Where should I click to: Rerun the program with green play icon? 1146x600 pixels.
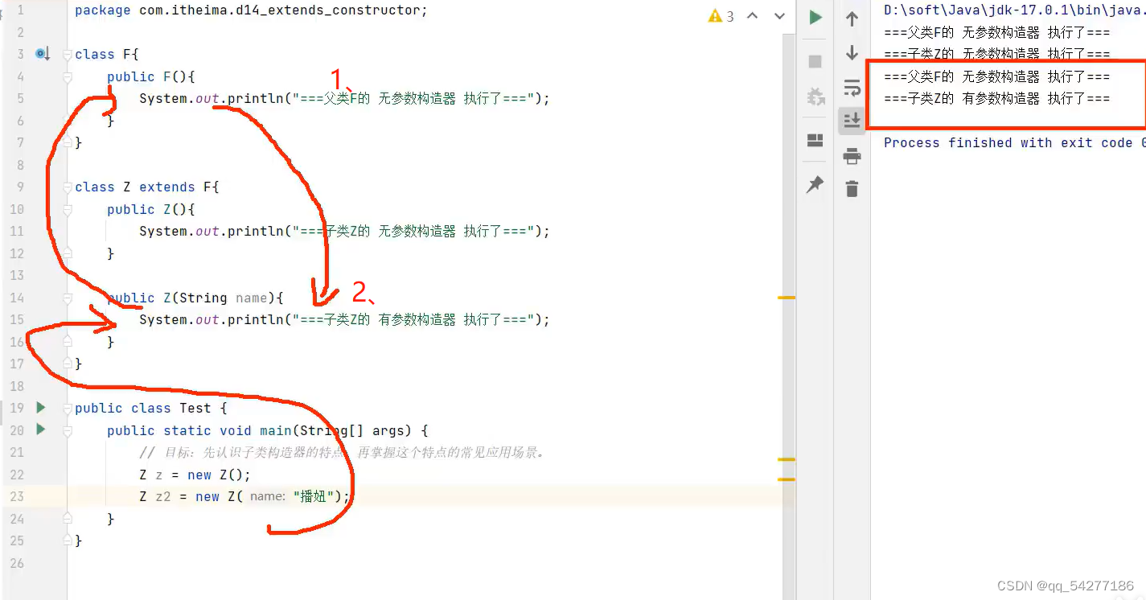coord(815,18)
